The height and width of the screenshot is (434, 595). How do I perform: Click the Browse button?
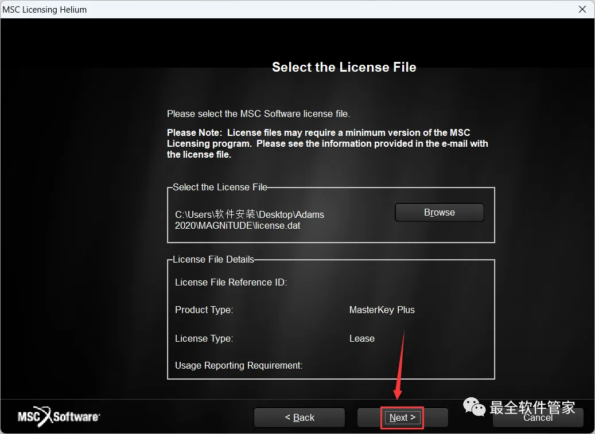pyautogui.click(x=440, y=213)
